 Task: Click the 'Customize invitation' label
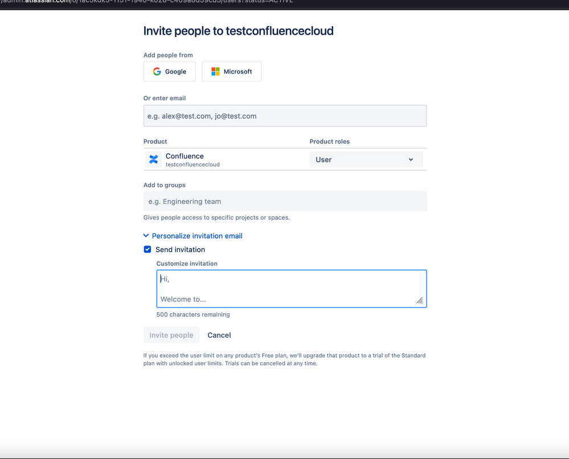point(187,264)
